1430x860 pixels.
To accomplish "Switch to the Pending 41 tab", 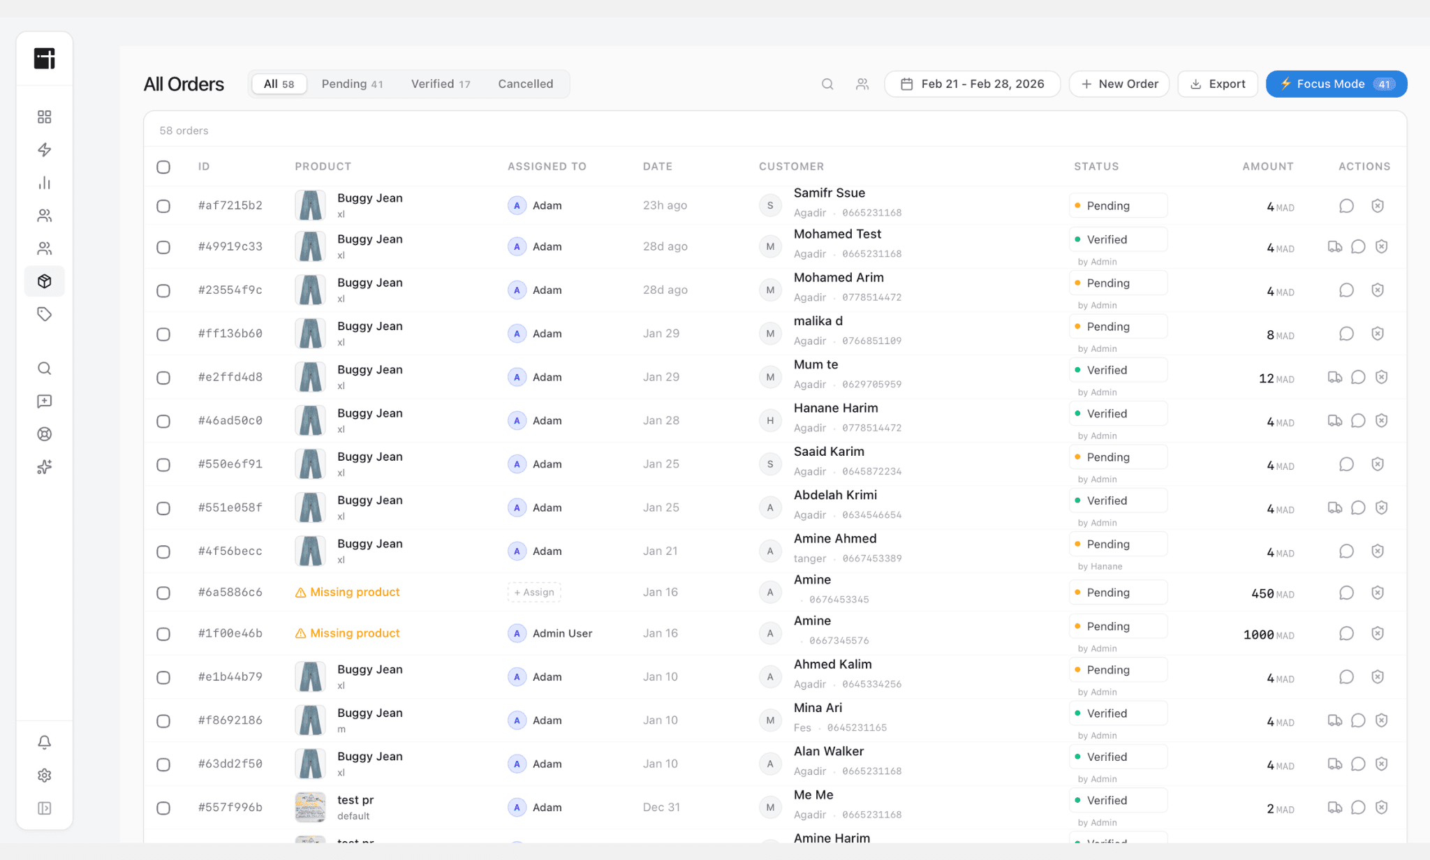I will click(x=352, y=84).
